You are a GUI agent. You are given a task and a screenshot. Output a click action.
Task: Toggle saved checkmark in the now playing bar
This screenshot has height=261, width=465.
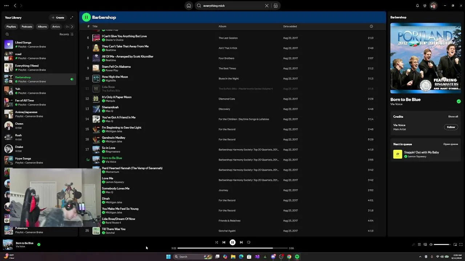(39, 244)
